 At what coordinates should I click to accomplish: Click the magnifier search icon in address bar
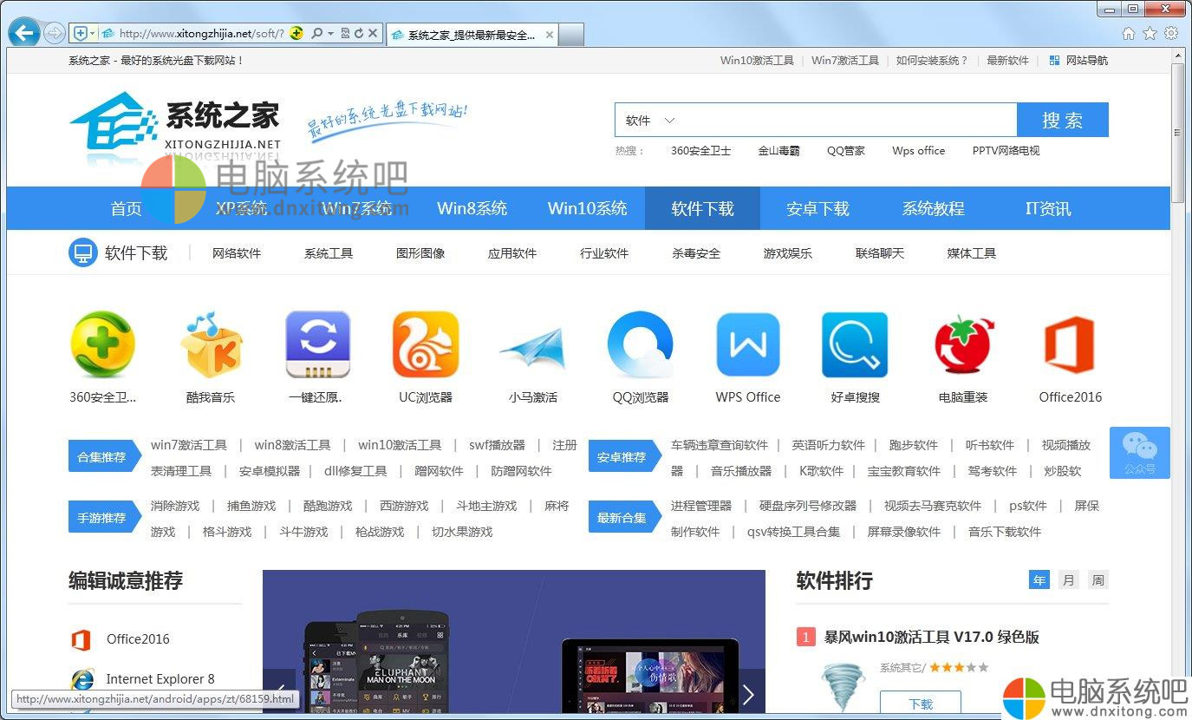pos(316,33)
